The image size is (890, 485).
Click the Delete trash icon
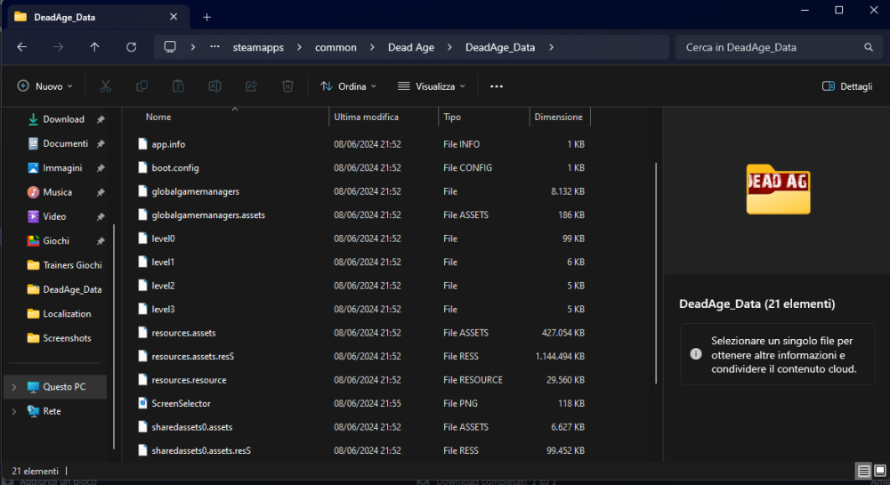pos(287,86)
